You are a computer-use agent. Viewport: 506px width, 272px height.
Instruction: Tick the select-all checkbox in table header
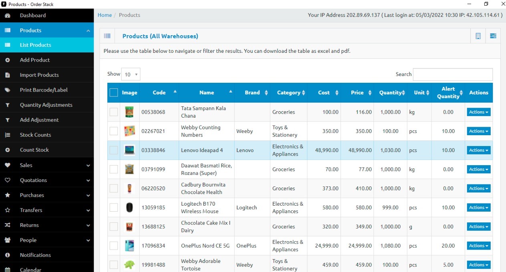point(114,93)
